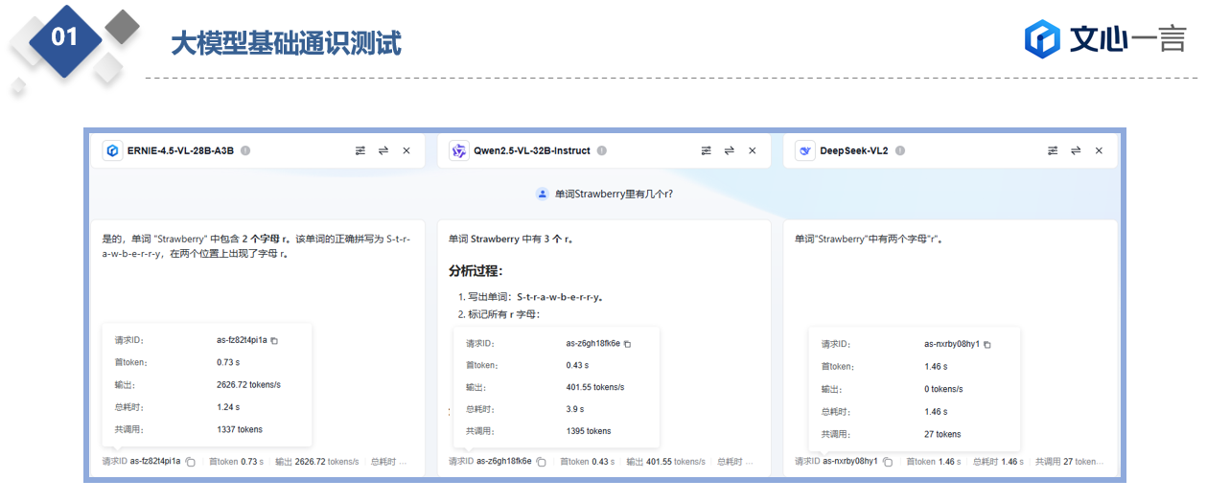The height and width of the screenshot is (503, 1207).
Task: Copy ERNIE request ID in bottom status bar
Action: pos(191,462)
